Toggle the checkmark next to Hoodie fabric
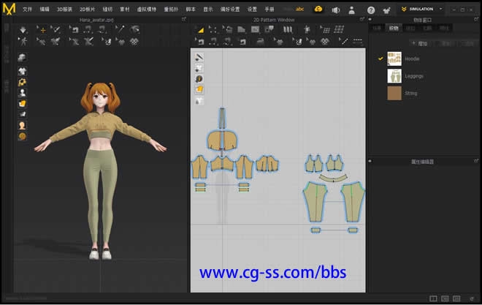 (x=380, y=59)
